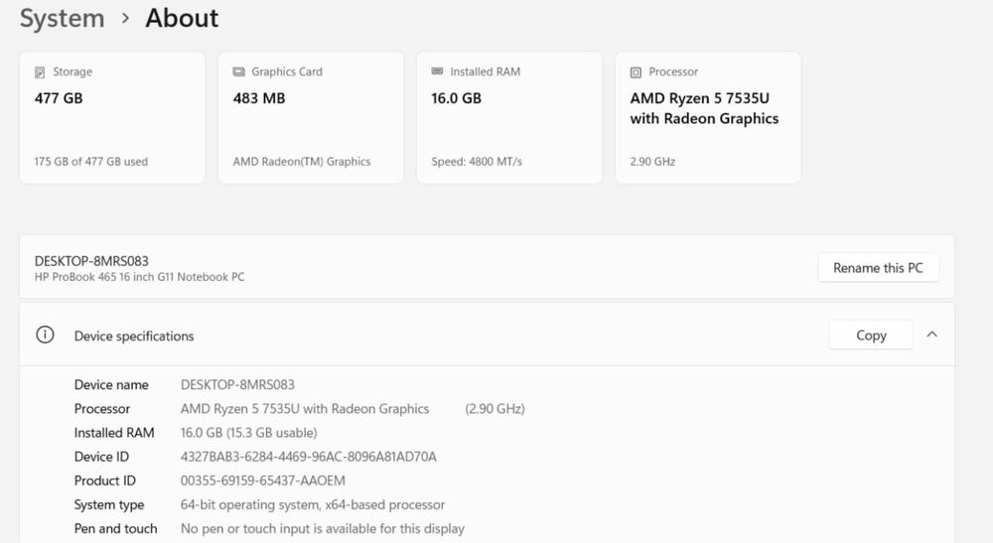993x543 pixels.
Task: Click the Device specifications info icon
Action: [x=45, y=336]
